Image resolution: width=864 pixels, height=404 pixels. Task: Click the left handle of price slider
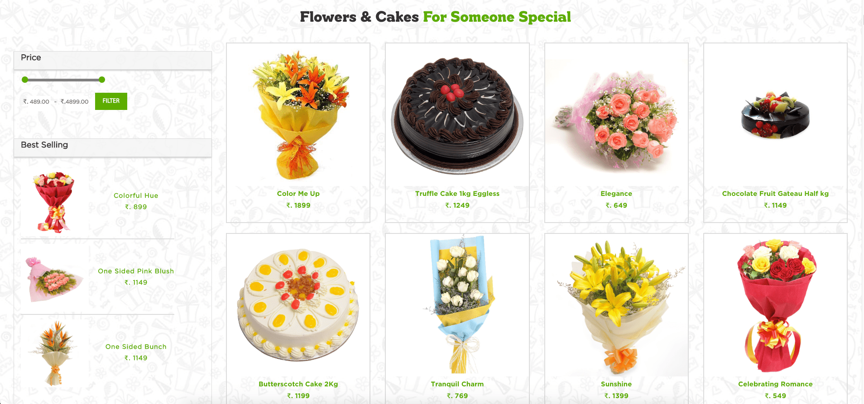[x=25, y=80]
